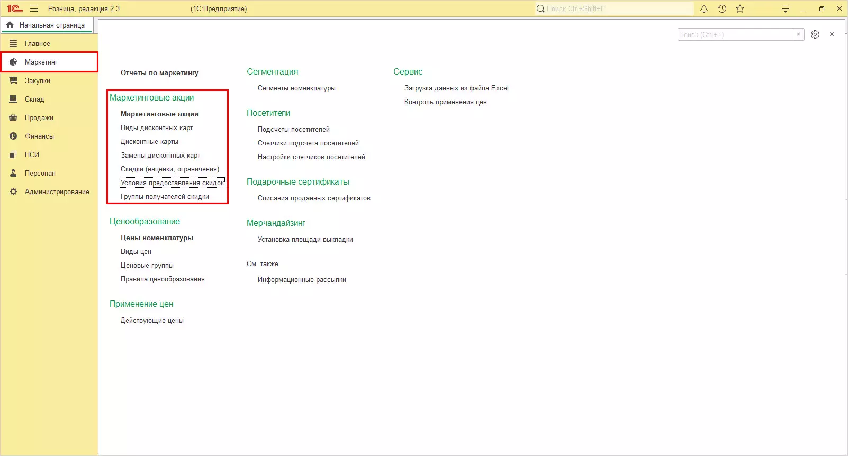Screen dimensions: 848x456
Task: Open the 1C main menu hamburger icon
Action: (x=34, y=8)
